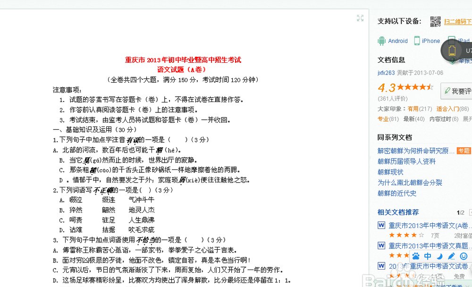The image size is (472, 287).
Task: Click the fullscreen expand icon above the document
Action: pos(360,18)
